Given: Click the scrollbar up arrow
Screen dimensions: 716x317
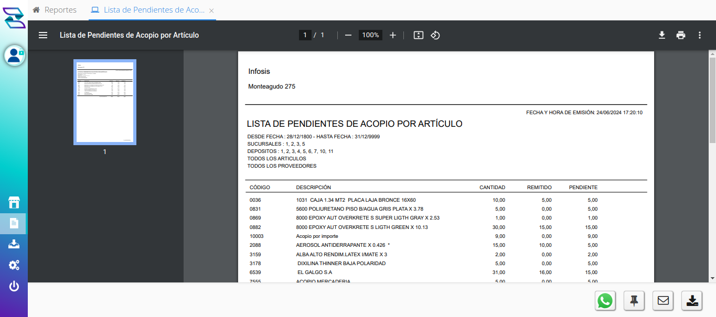Looking at the screenshot, I should [712, 54].
